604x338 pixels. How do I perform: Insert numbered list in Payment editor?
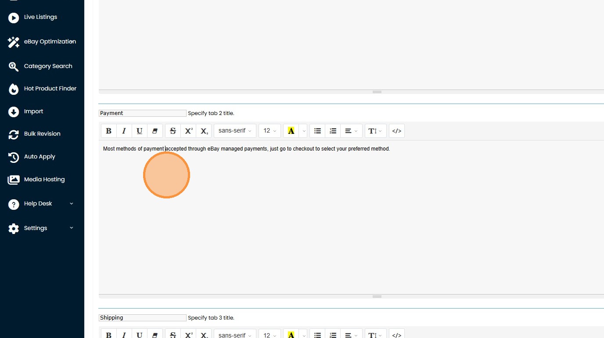tap(333, 131)
